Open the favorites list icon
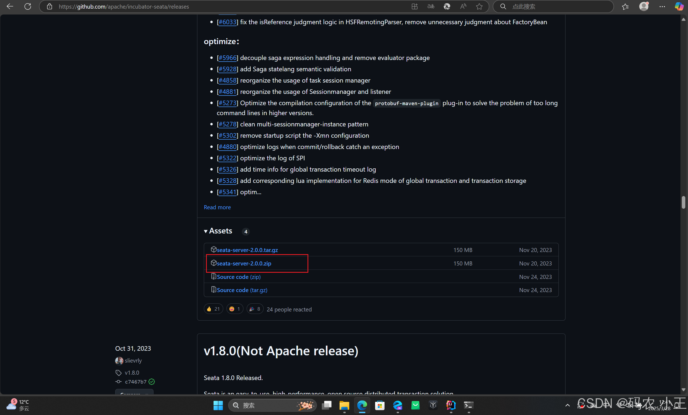Viewport: 688px width, 415px height. coord(625,6)
